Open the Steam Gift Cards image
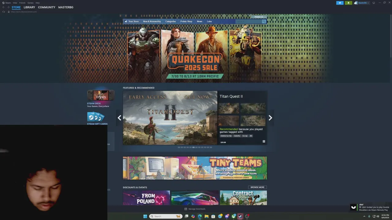Viewport: 392px width, 220px height. click(x=96, y=117)
